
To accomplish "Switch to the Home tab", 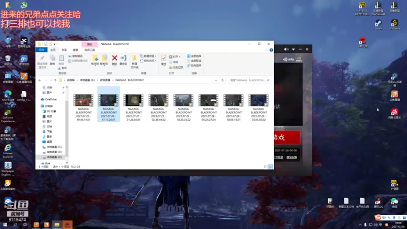I will 53,50.
